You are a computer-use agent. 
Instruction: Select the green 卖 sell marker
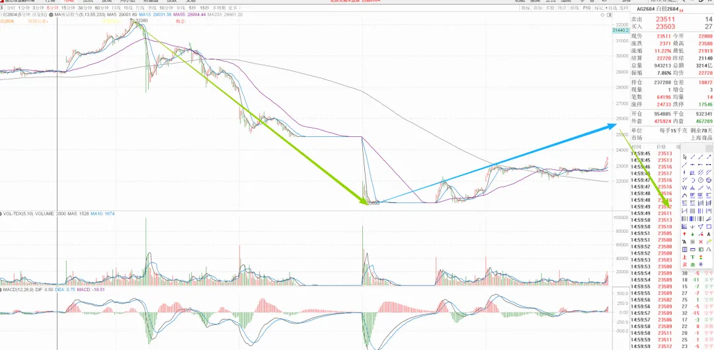[693, 265]
